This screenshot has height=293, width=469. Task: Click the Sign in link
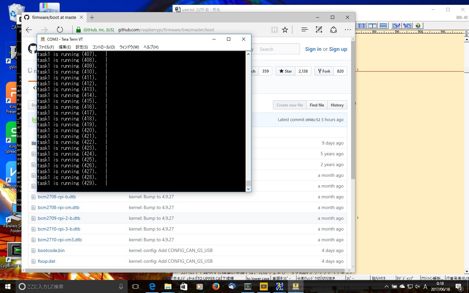coord(313,49)
